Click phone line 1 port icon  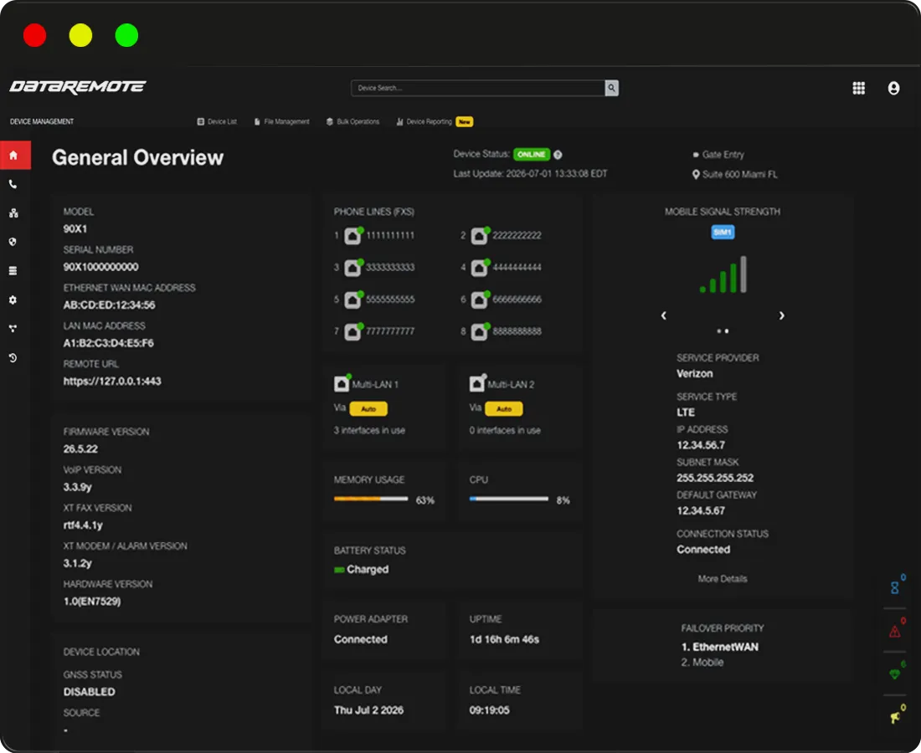coord(353,235)
